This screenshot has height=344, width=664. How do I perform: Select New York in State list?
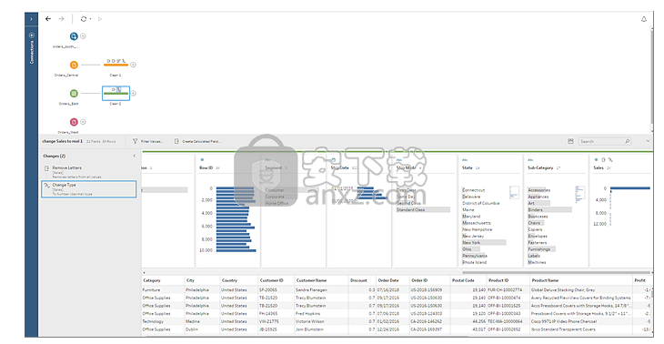[484, 243]
